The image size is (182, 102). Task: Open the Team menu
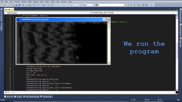pyautogui.click(x=42, y=2)
